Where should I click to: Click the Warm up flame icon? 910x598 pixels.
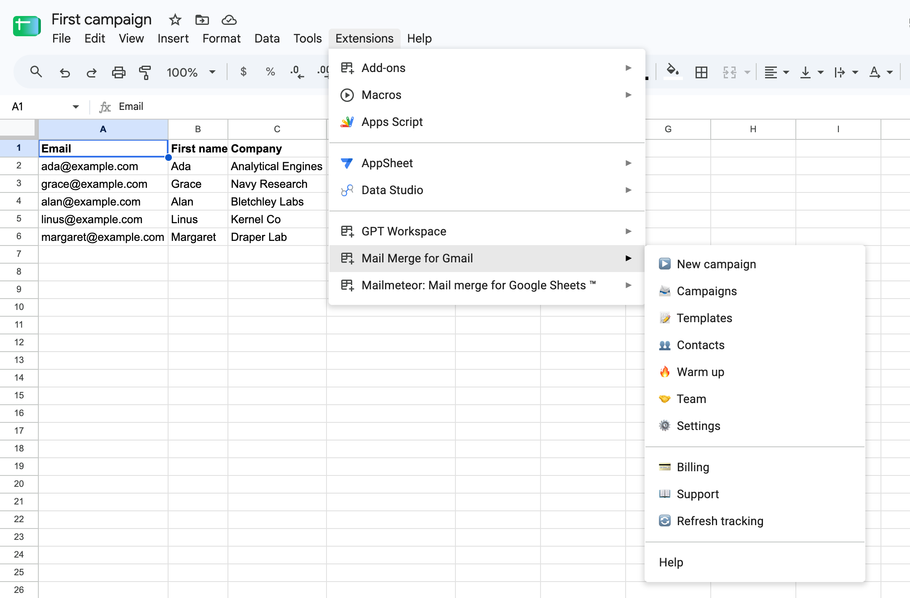pos(664,371)
